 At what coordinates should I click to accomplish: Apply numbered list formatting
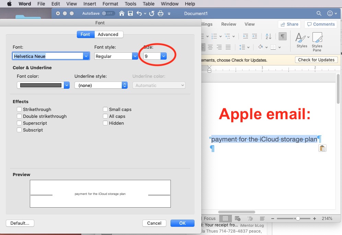point(214,36)
